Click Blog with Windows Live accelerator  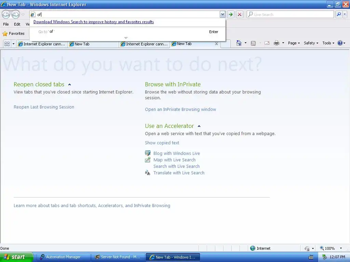[177, 153]
